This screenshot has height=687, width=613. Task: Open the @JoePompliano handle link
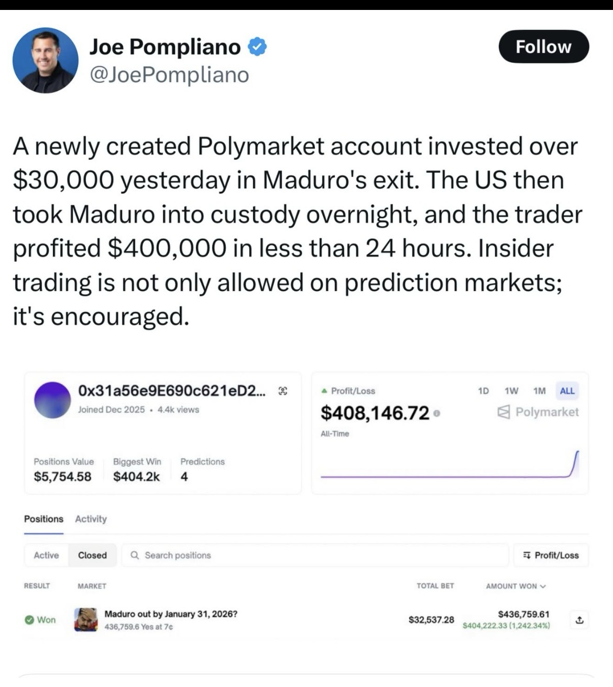[x=169, y=75]
